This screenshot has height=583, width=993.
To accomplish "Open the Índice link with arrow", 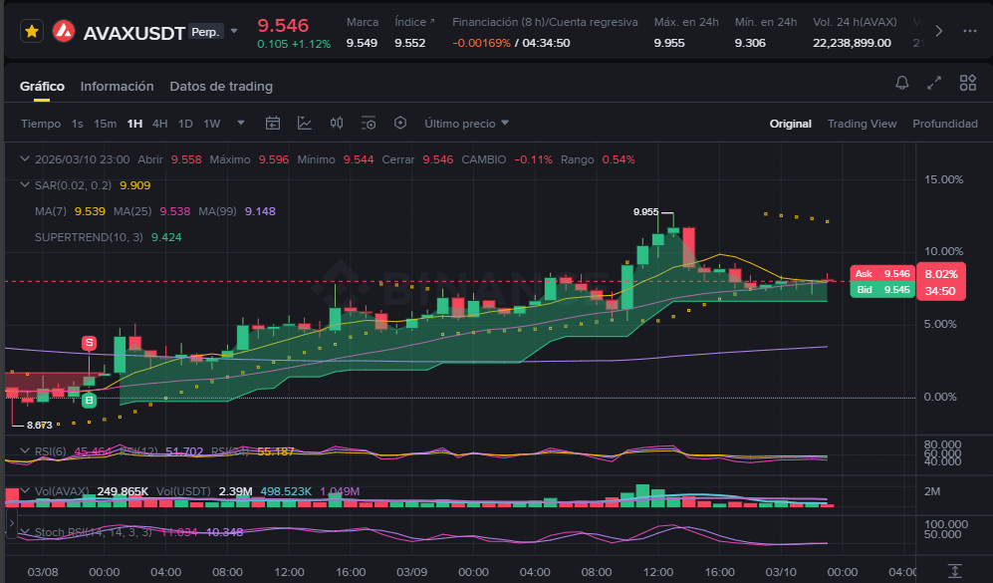I will [414, 22].
